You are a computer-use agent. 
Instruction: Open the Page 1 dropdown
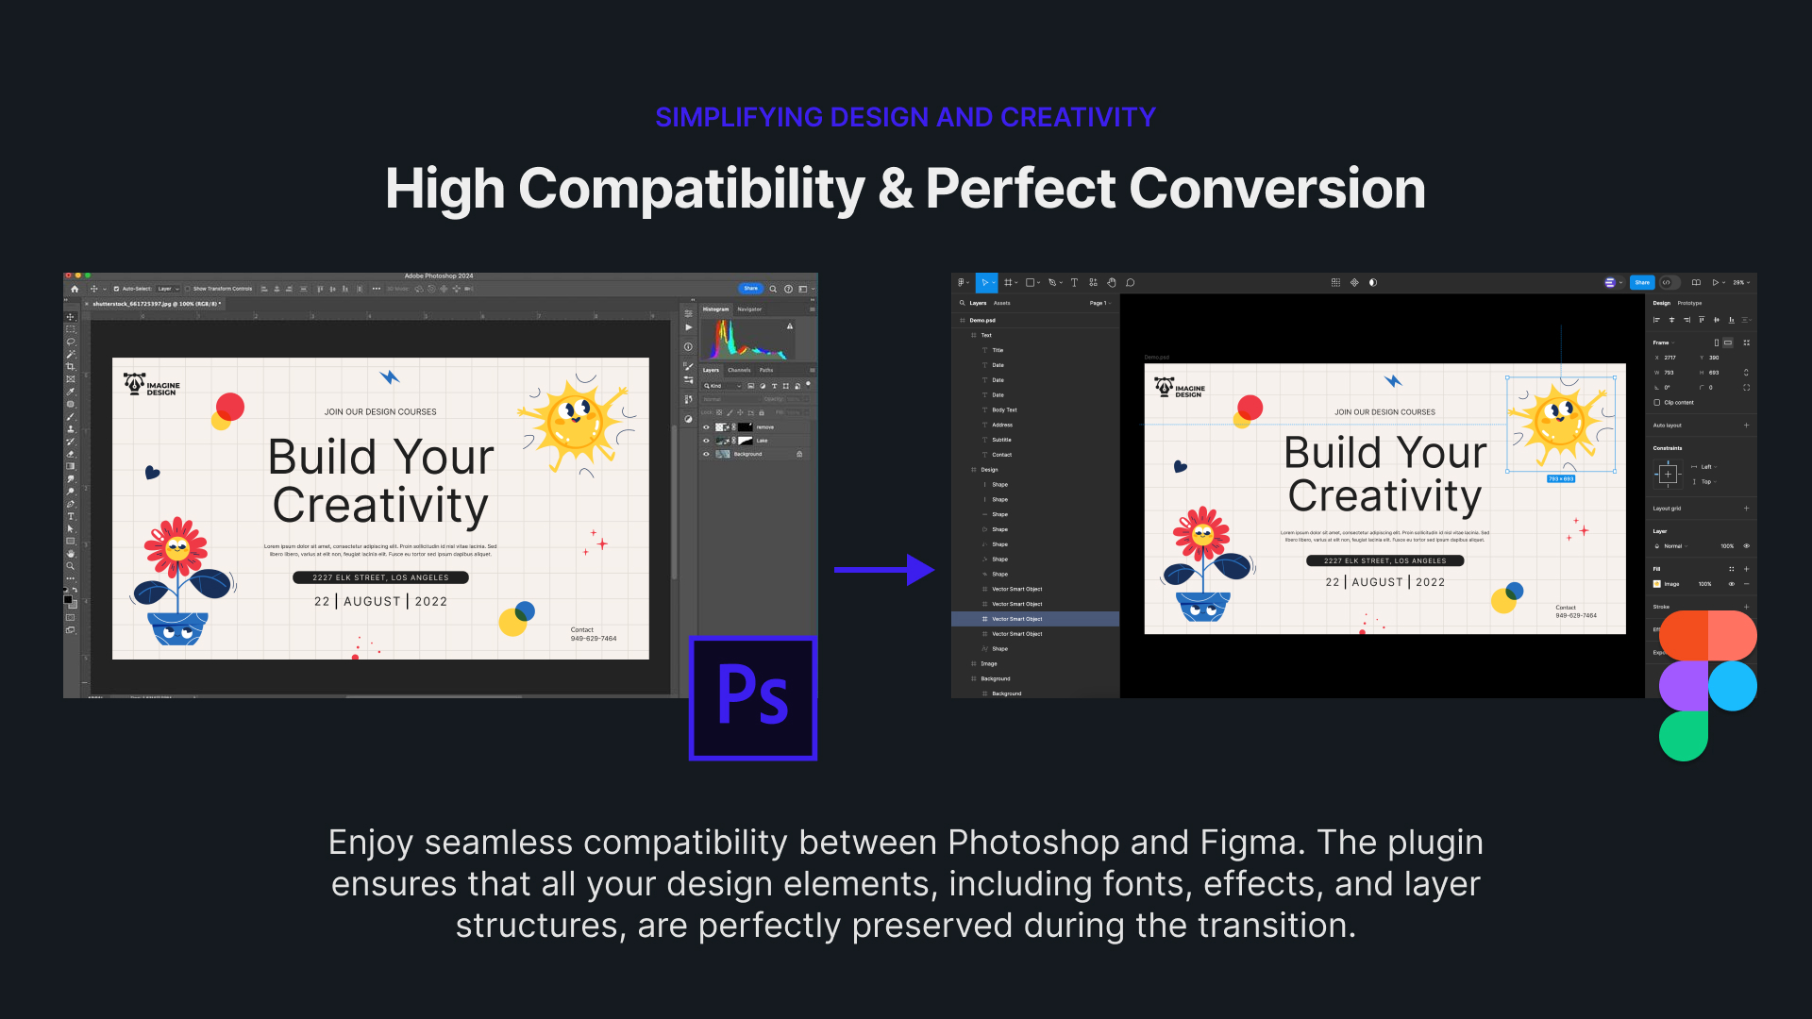1099,303
